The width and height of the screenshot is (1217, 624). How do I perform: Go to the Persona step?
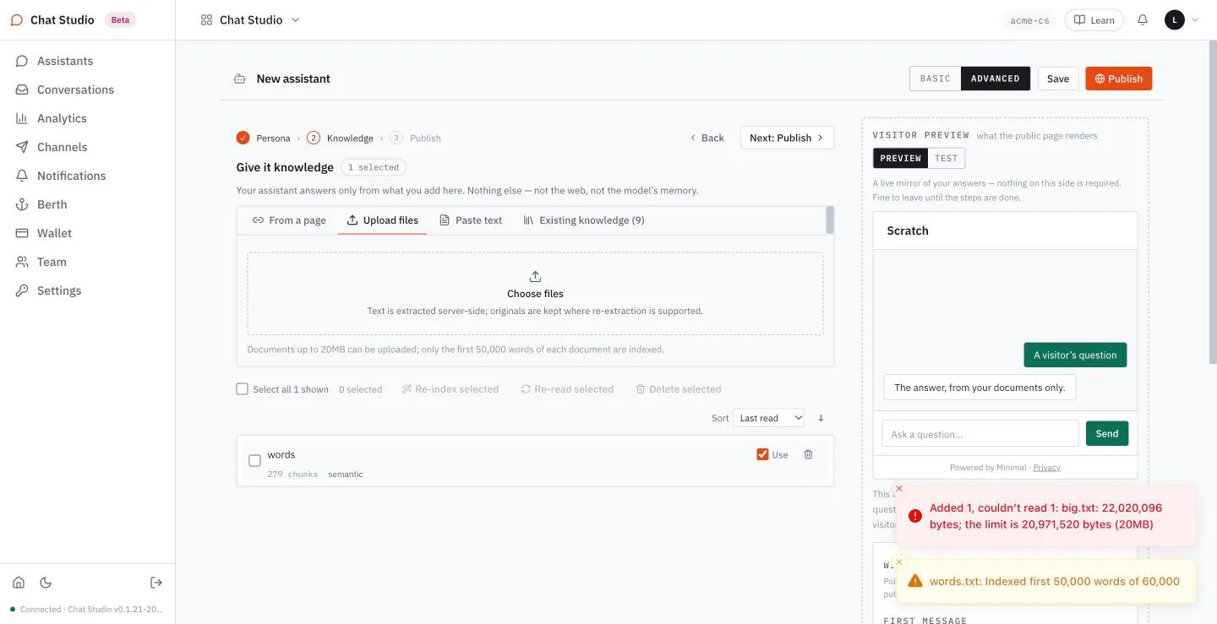[264, 138]
